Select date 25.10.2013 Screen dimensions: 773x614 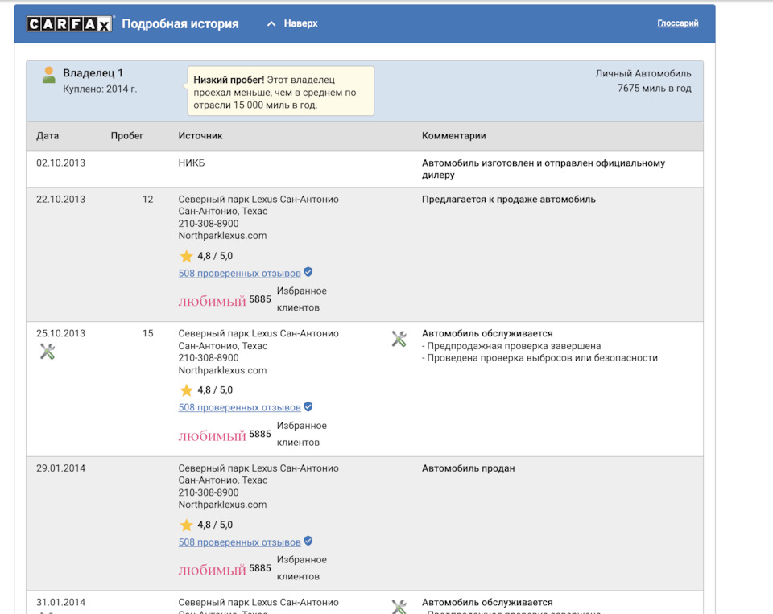pyautogui.click(x=60, y=333)
